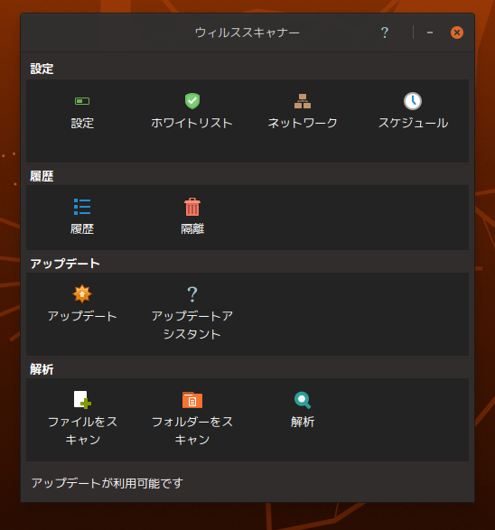Open the スケジュール clock icon

point(413,101)
